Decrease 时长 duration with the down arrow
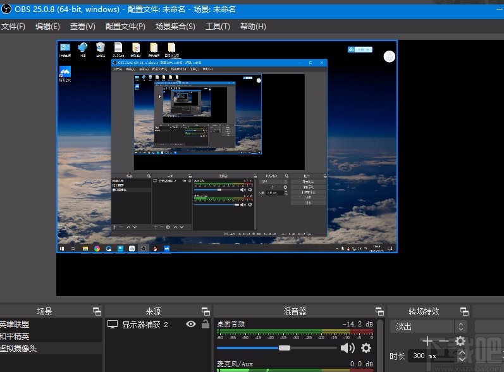This screenshot has height=372, width=504. [462, 359]
